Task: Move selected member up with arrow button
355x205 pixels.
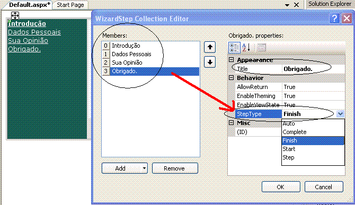Action: pos(210,47)
